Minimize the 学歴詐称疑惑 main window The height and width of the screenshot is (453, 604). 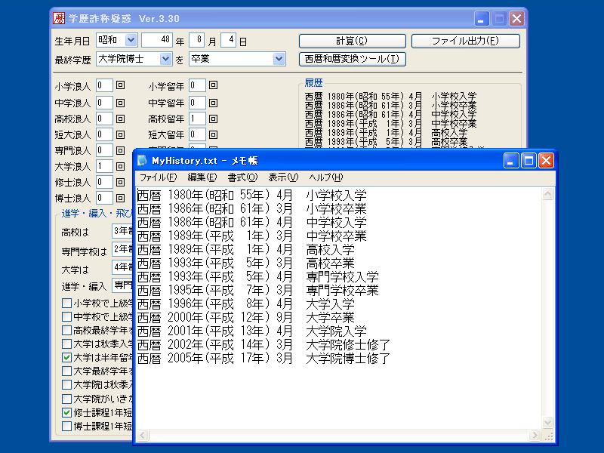(482, 18)
